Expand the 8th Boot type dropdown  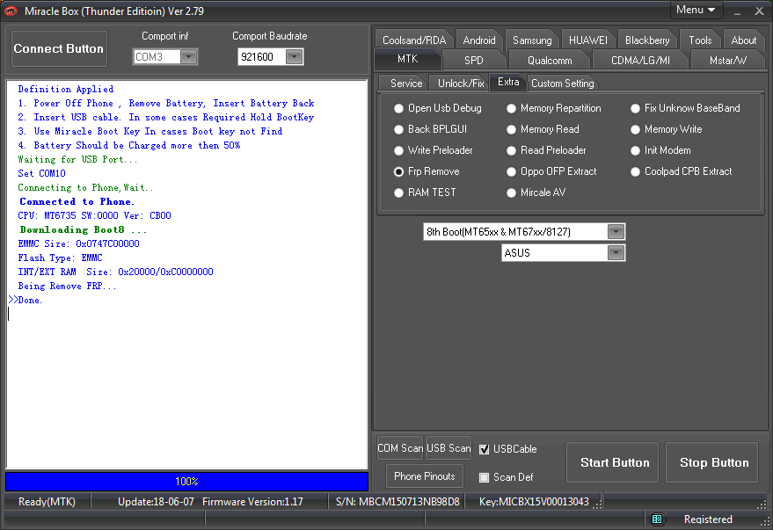616,232
